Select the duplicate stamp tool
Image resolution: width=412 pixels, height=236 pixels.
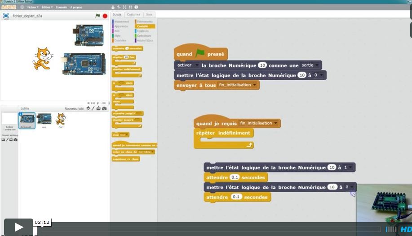(113, 7)
